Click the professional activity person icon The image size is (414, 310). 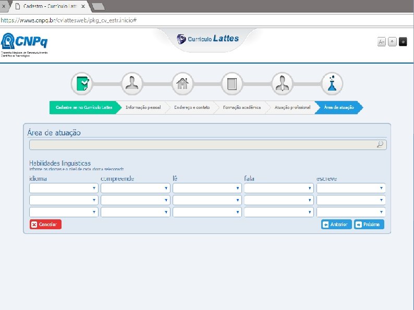282,84
